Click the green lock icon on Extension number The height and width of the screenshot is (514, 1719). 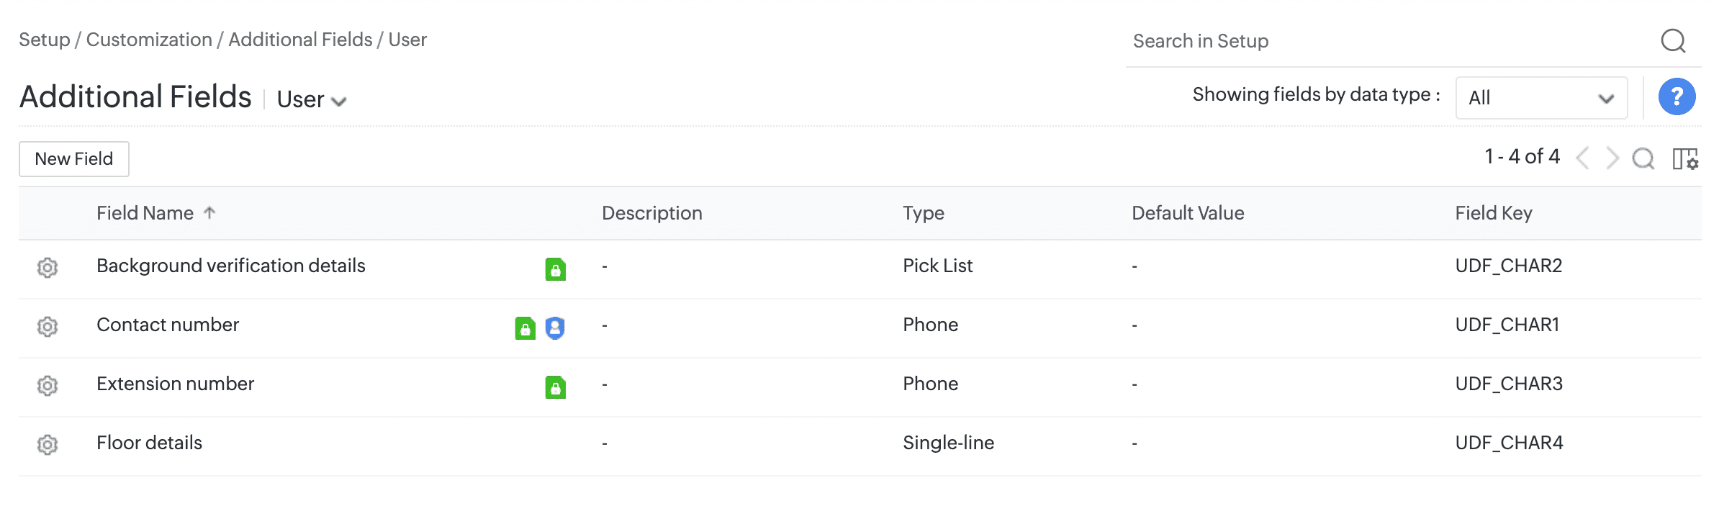tap(555, 387)
